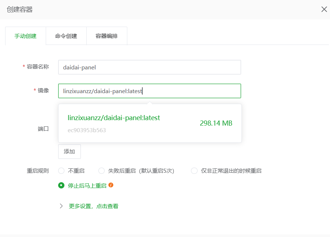This screenshot has height=237, width=330.
Task: Click the image ID ec903953b563 in suggestions
Action: click(x=87, y=130)
